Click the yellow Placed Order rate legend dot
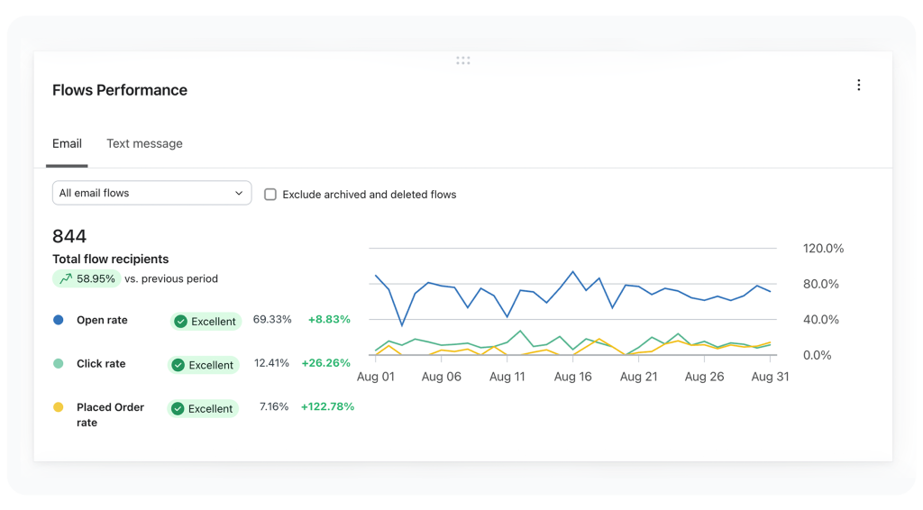 (x=59, y=407)
